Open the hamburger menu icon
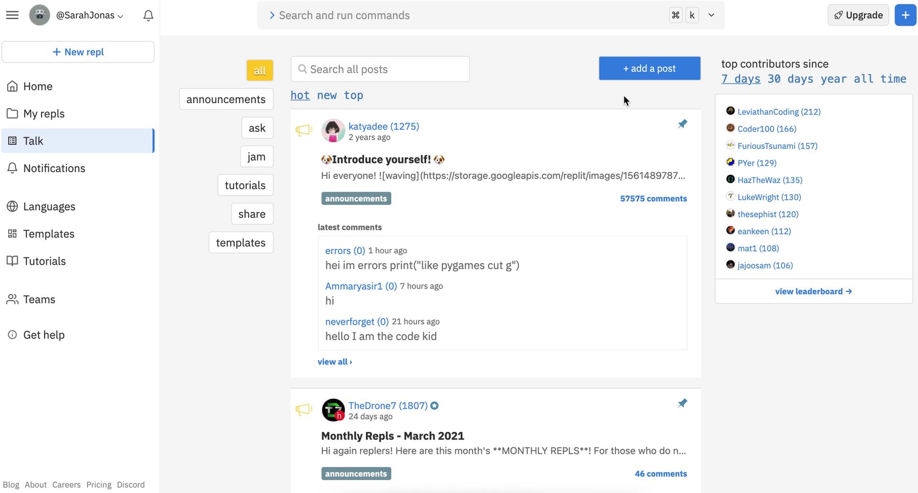This screenshot has height=493, width=918. (12, 15)
